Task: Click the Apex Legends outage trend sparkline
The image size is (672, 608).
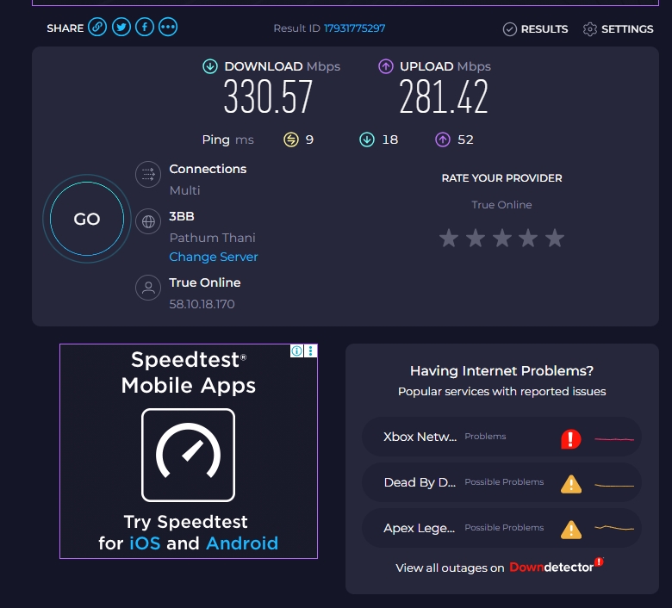Action: click(x=614, y=528)
